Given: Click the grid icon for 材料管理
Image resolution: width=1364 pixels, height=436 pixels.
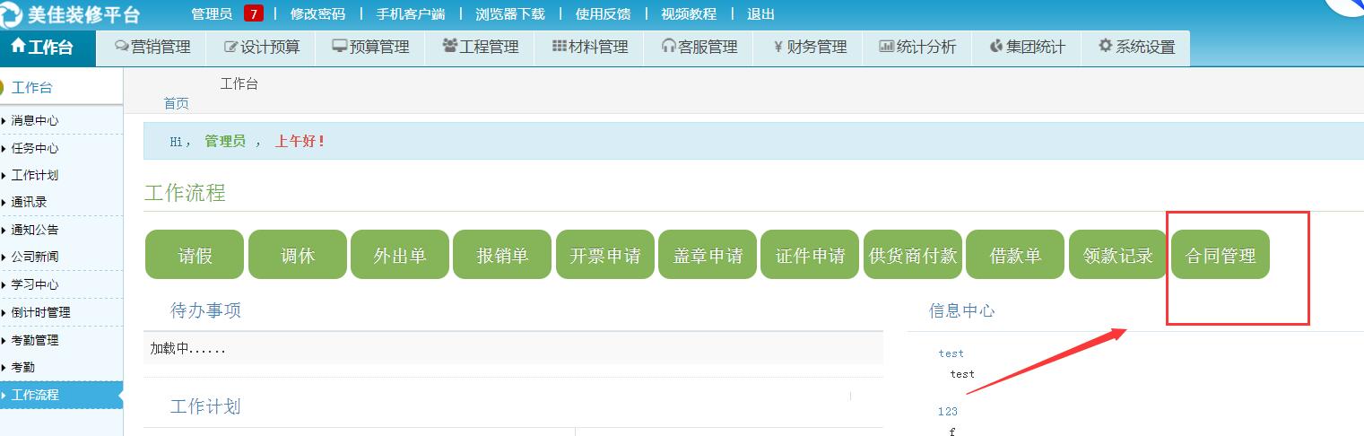Looking at the screenshot, I should pos(559,47).
